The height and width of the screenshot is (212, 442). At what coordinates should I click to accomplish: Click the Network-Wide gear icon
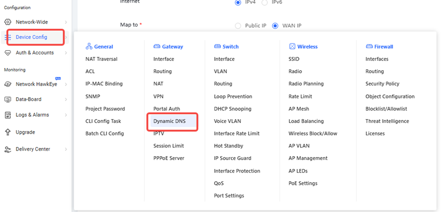pyautogui.click(x=8, y=22)
